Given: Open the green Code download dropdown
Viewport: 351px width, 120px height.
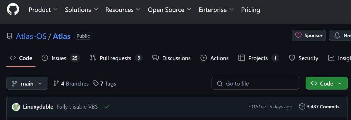Looking at the screenshot, I should (326, 84).
